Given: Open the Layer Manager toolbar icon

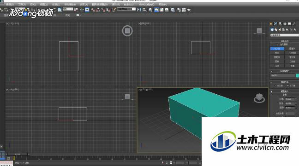Looking at the screenshot, I should pos(150,10).
